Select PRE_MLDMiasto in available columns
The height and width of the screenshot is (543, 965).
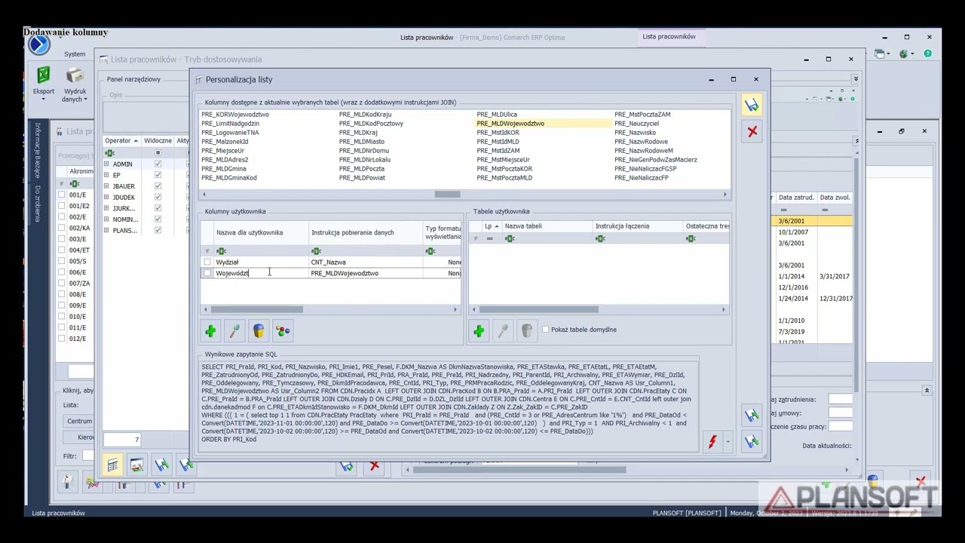click(361, 142)
